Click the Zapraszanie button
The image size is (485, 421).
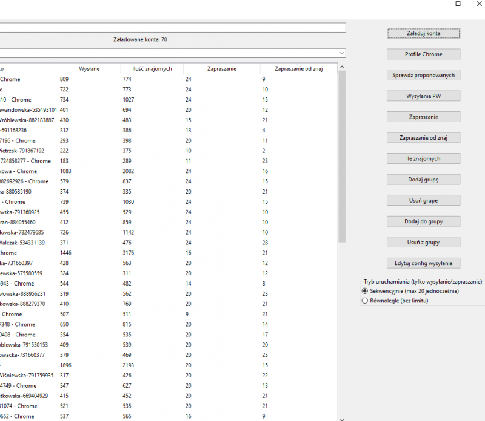(x=423, y=117)
